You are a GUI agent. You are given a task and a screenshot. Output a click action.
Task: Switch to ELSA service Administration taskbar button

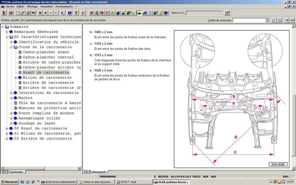pos(58,182)
